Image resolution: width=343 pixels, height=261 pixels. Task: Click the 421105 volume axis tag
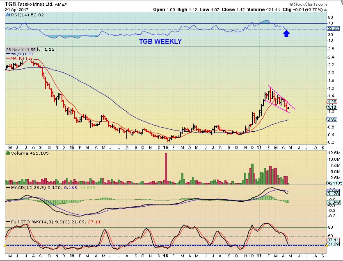click(335, 183)
